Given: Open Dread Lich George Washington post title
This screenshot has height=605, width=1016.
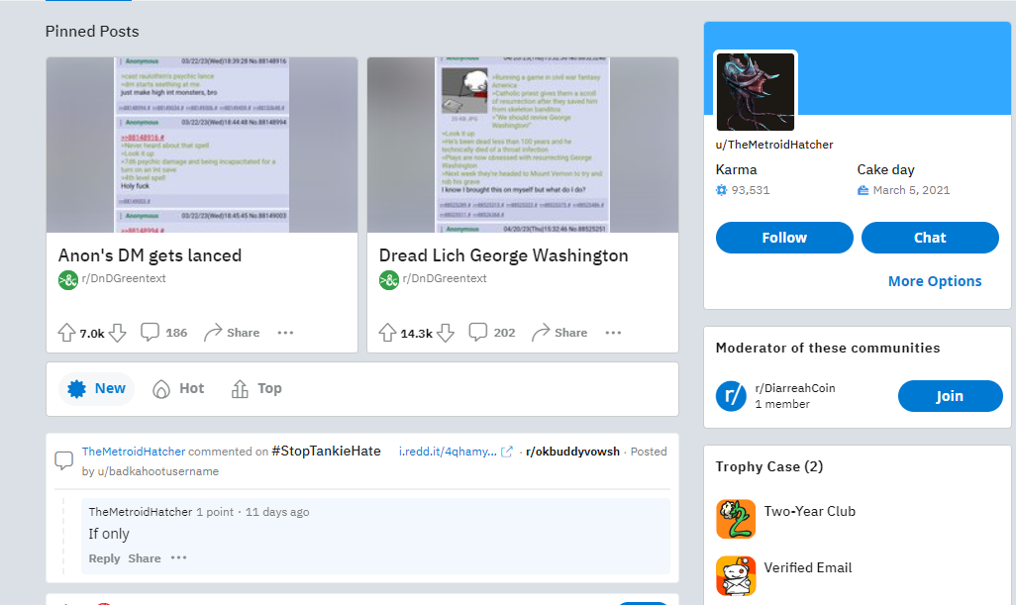Looking at the screenshot, I should tap(503, 255).
